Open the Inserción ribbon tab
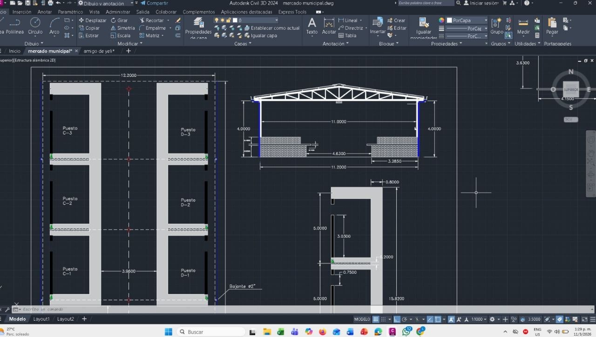The image size is (596, 337). [x=22, y=12]
